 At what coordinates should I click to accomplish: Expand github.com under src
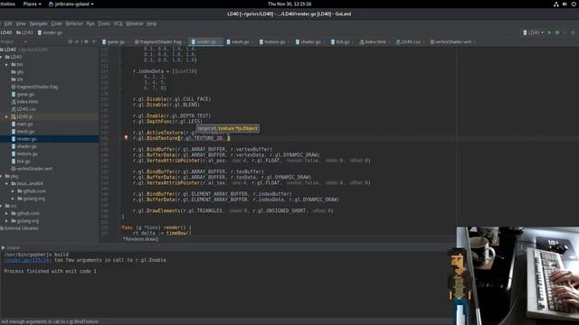[x=6, y=213]
